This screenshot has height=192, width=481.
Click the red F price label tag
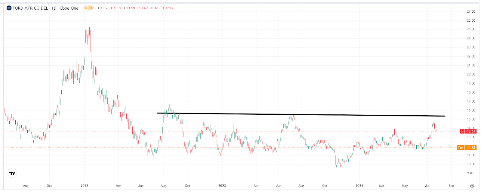[x=462, y=131]
